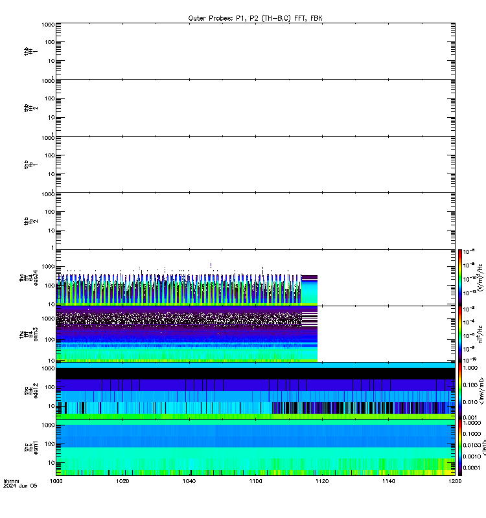Click '0.100' value on mV/m color bar
Screen dimensions: 486x518
point(470,385)
